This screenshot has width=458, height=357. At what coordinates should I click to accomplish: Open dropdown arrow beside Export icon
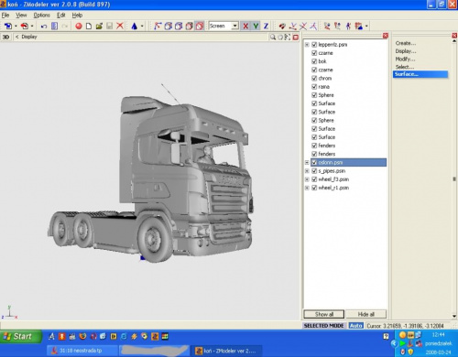pyautogui.click(x=32, y=27)
